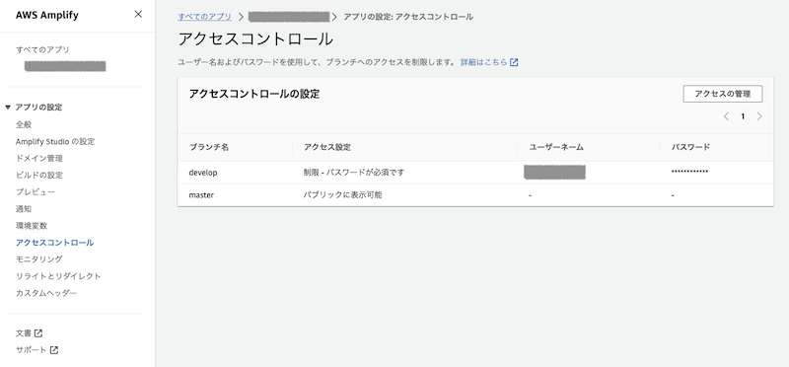Click the redacted username for develop
This screenshot has height=367, width=789.
coord(554,173)
